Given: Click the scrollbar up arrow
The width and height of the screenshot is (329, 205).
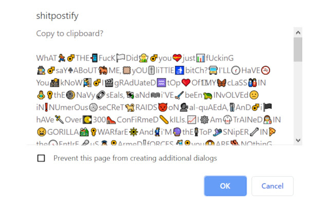Looking at the screenshot, I should 298,33.
